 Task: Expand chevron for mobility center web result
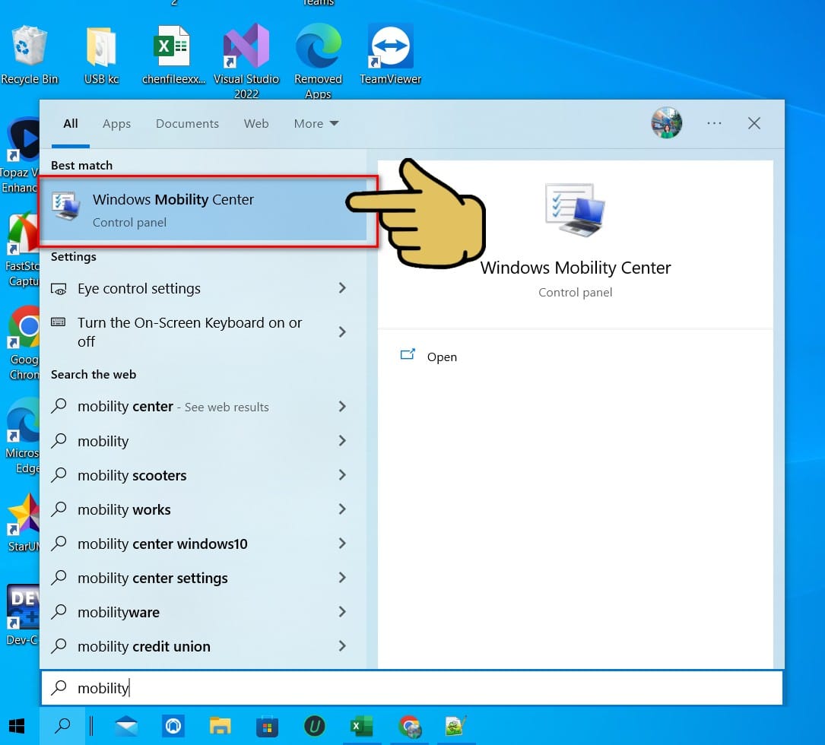click(x=342, y=406)
